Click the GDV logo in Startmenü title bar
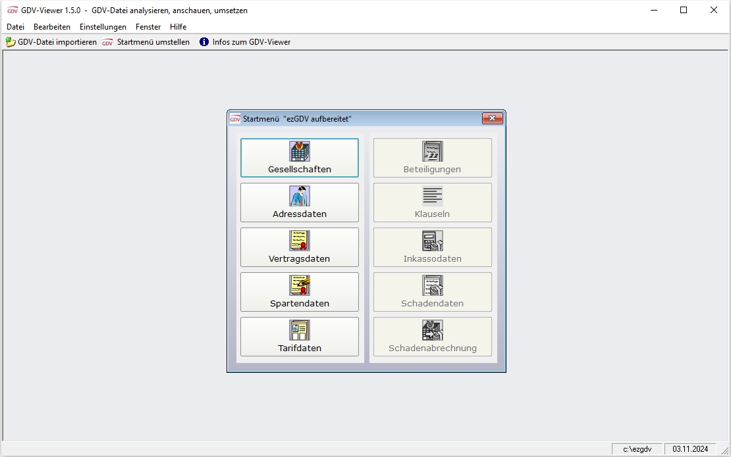 [235, 118]
